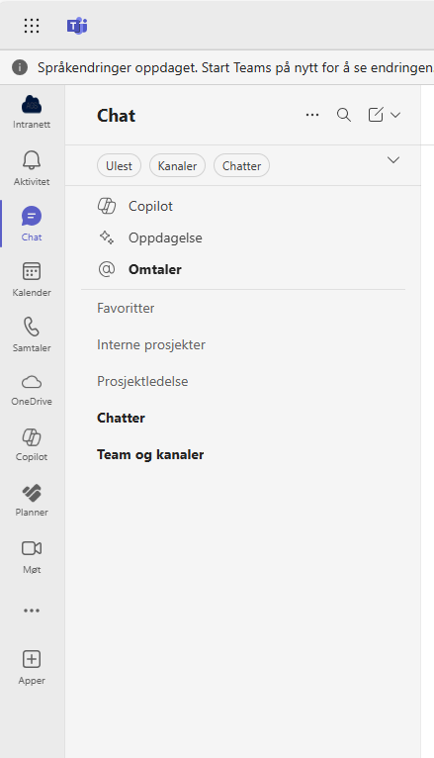Open the Apper add apps button

click(x=32, y=668)
